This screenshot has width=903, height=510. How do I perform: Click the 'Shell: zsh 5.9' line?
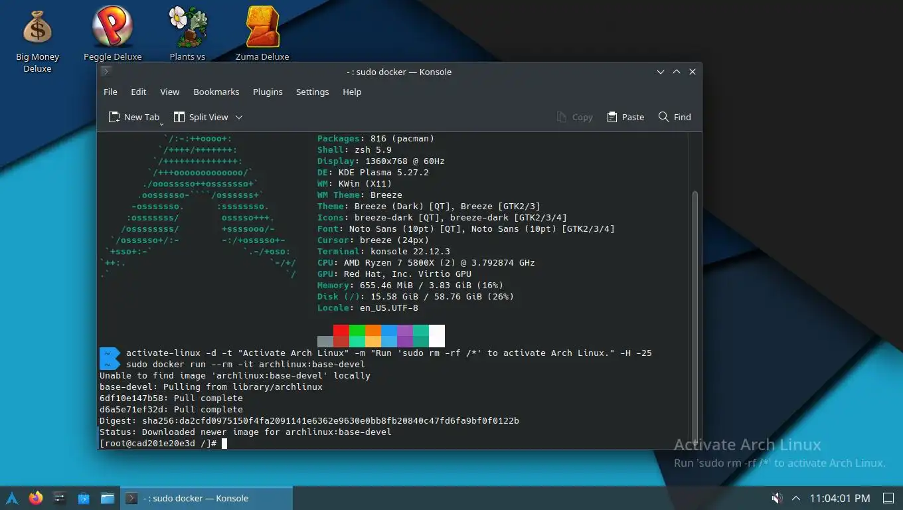coord(355,149)
